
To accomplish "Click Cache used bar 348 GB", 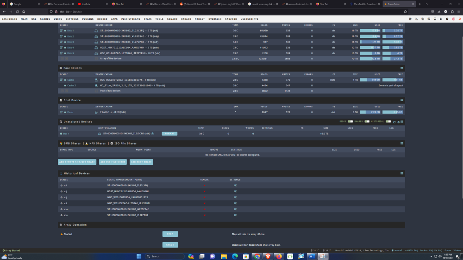I will pyautogui.click(x=369, y=80).
